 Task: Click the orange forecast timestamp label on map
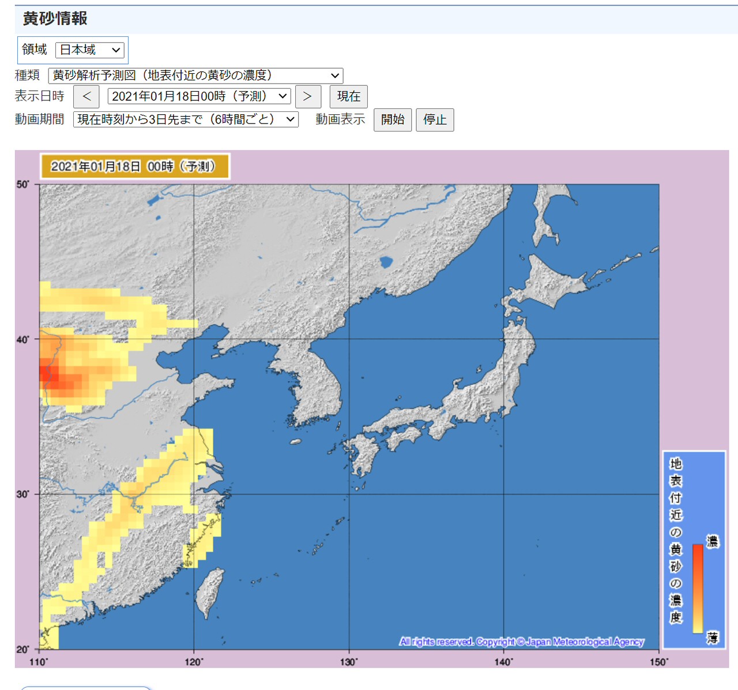click(134, 166)
